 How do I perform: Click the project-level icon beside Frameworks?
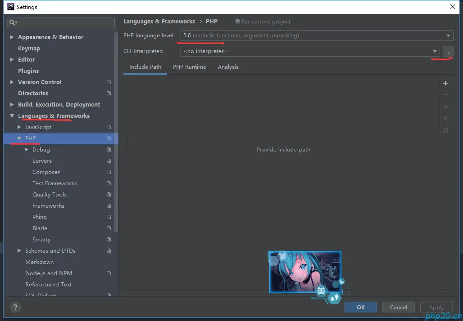pyautogui.click(x=109, y=206)
